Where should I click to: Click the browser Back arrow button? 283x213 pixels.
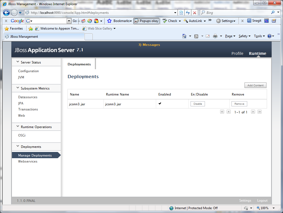pyautogui.click(x=6, y=13)
